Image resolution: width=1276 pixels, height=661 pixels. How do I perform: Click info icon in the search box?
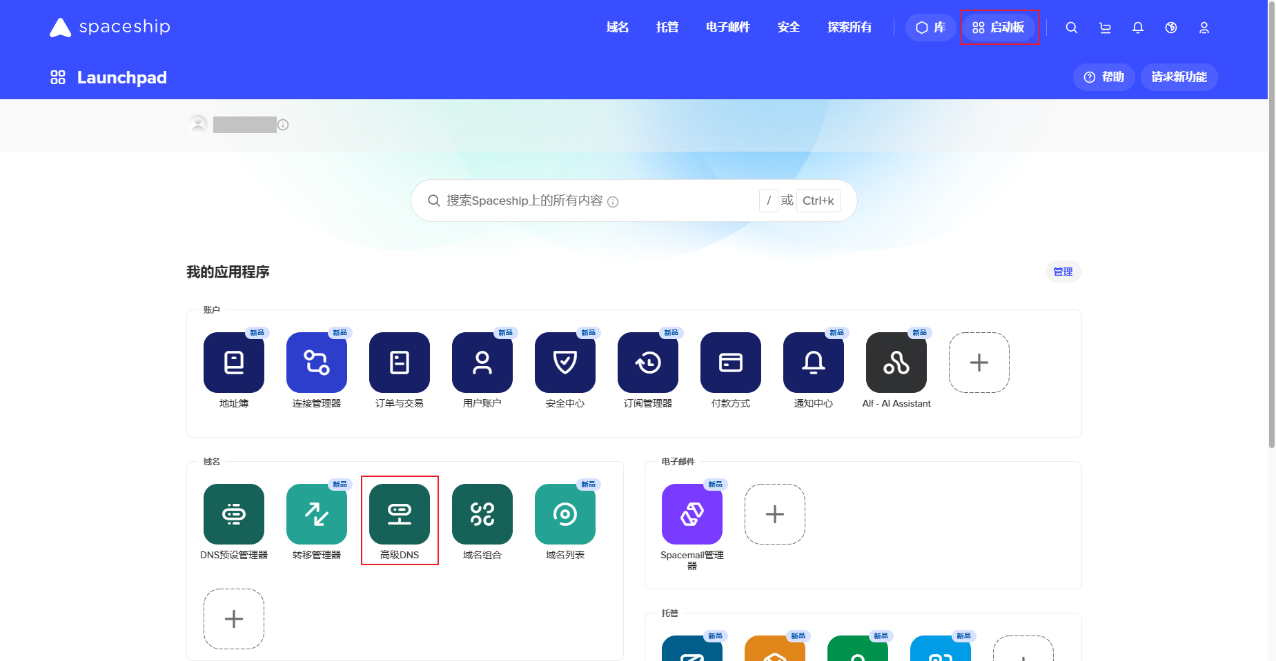pos(613,202)
